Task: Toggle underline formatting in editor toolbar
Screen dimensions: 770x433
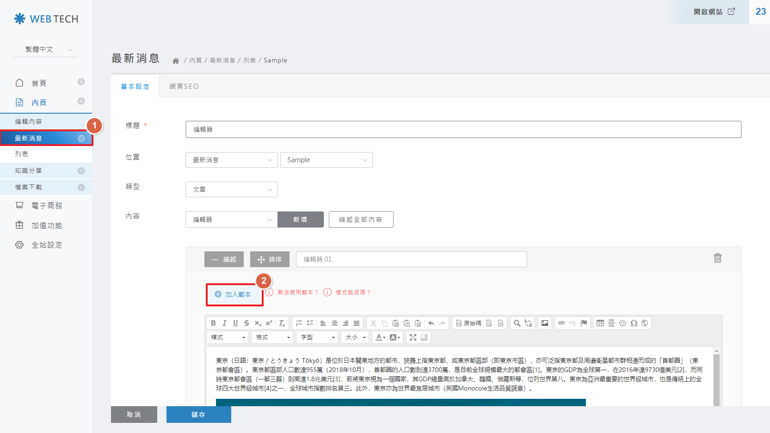Action: coord(235,323)
